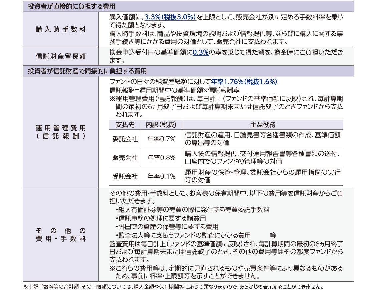Click the 内訳(税抜) column header

pos(161,125)
